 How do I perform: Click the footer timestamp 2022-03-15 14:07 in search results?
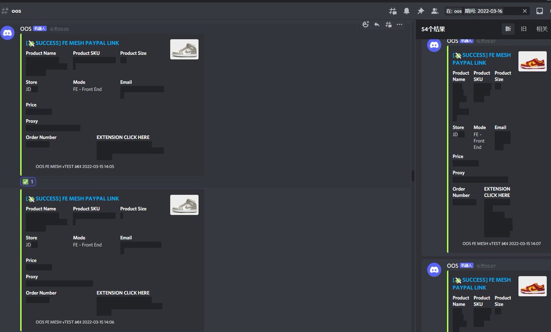click(525, 243)
